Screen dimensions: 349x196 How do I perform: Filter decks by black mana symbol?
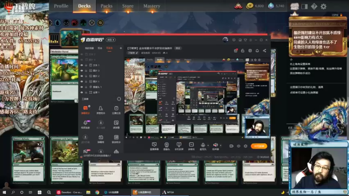click(x=66, y=23)
